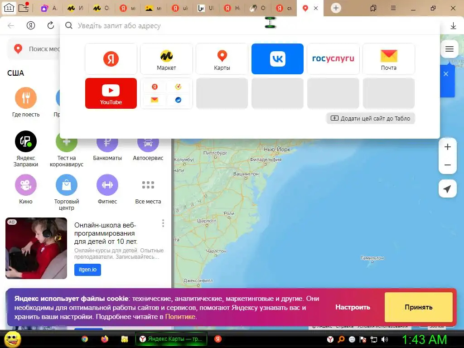Click Додати цей сайт до Табло button
Viewport: 464px width, 348px height.
coord(371,118)
